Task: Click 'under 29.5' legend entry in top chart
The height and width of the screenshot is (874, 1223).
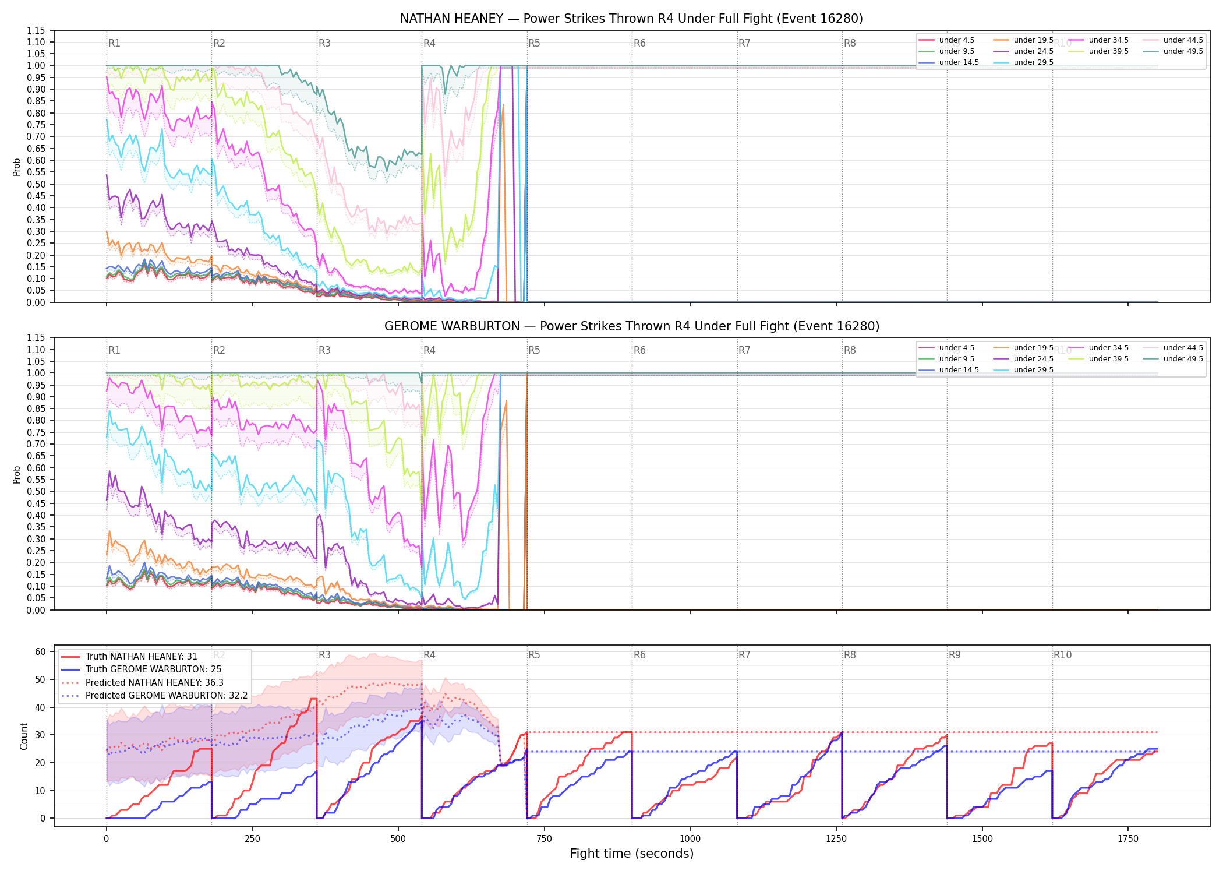Action: click(1023, 62)
